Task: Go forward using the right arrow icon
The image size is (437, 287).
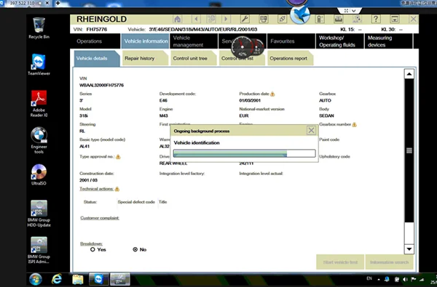Action: click(226, 19)
